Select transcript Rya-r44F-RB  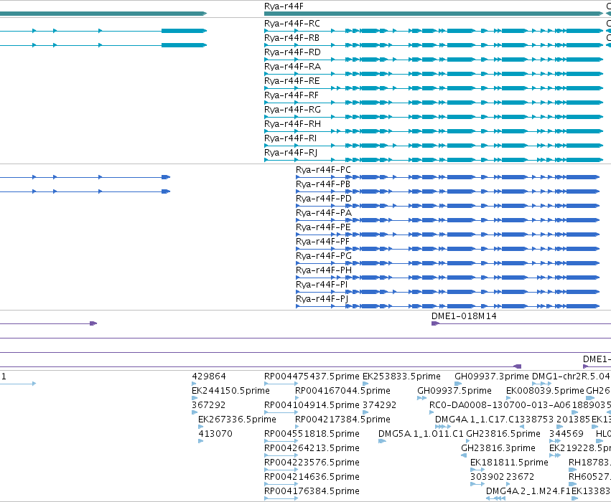pos(291,38)
